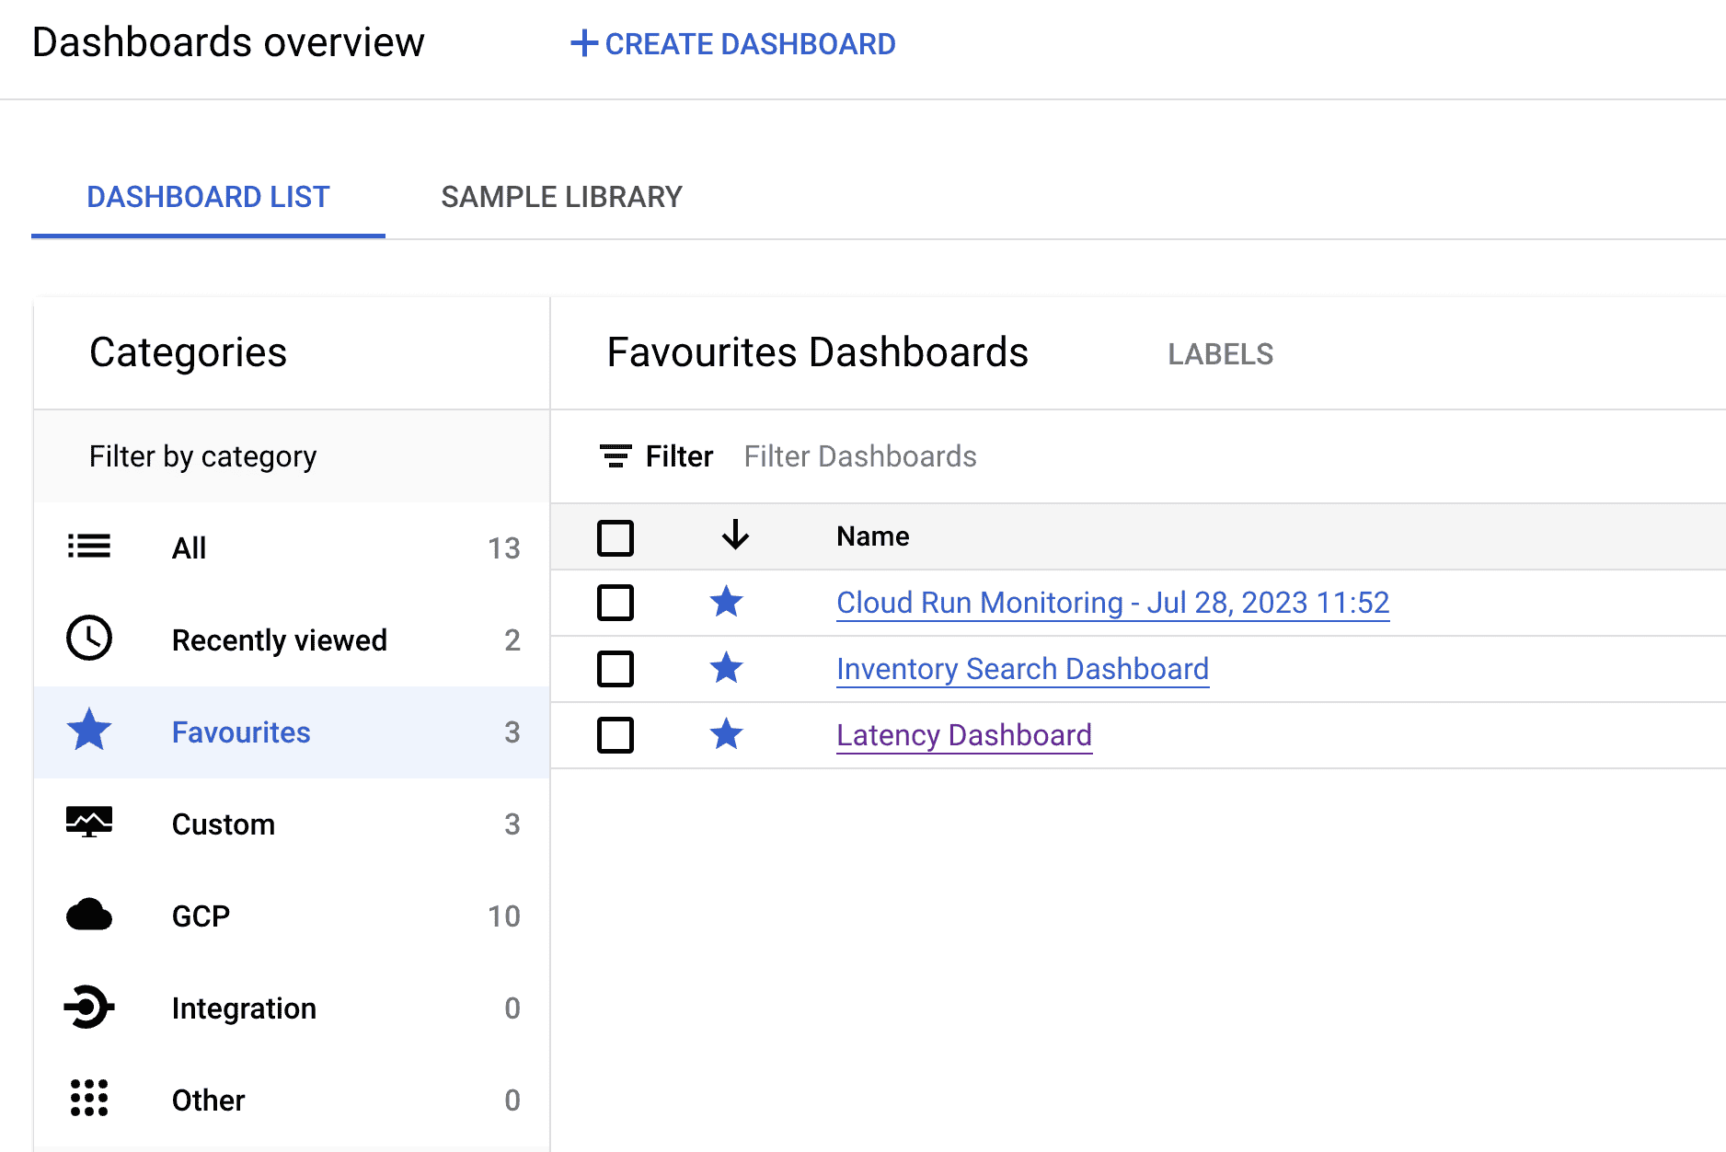Click Create Dashboard button
Image resolution: width=1726 pixels, height=1152 pixels.
[733, 43]
